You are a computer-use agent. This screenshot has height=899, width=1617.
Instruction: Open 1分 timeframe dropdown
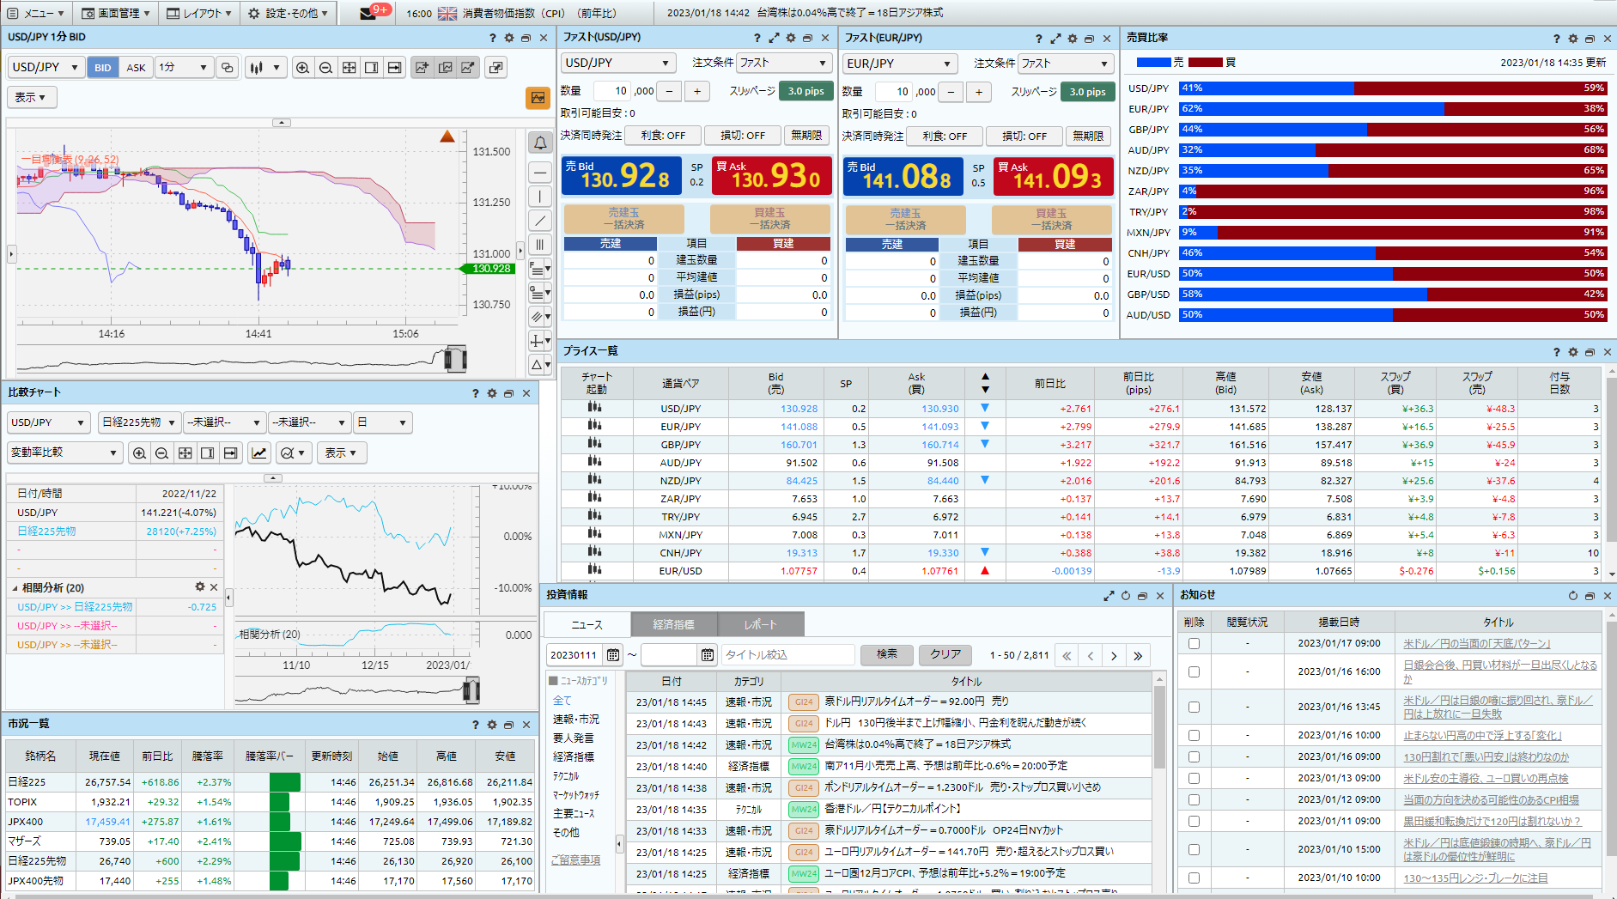click(184, 67)
